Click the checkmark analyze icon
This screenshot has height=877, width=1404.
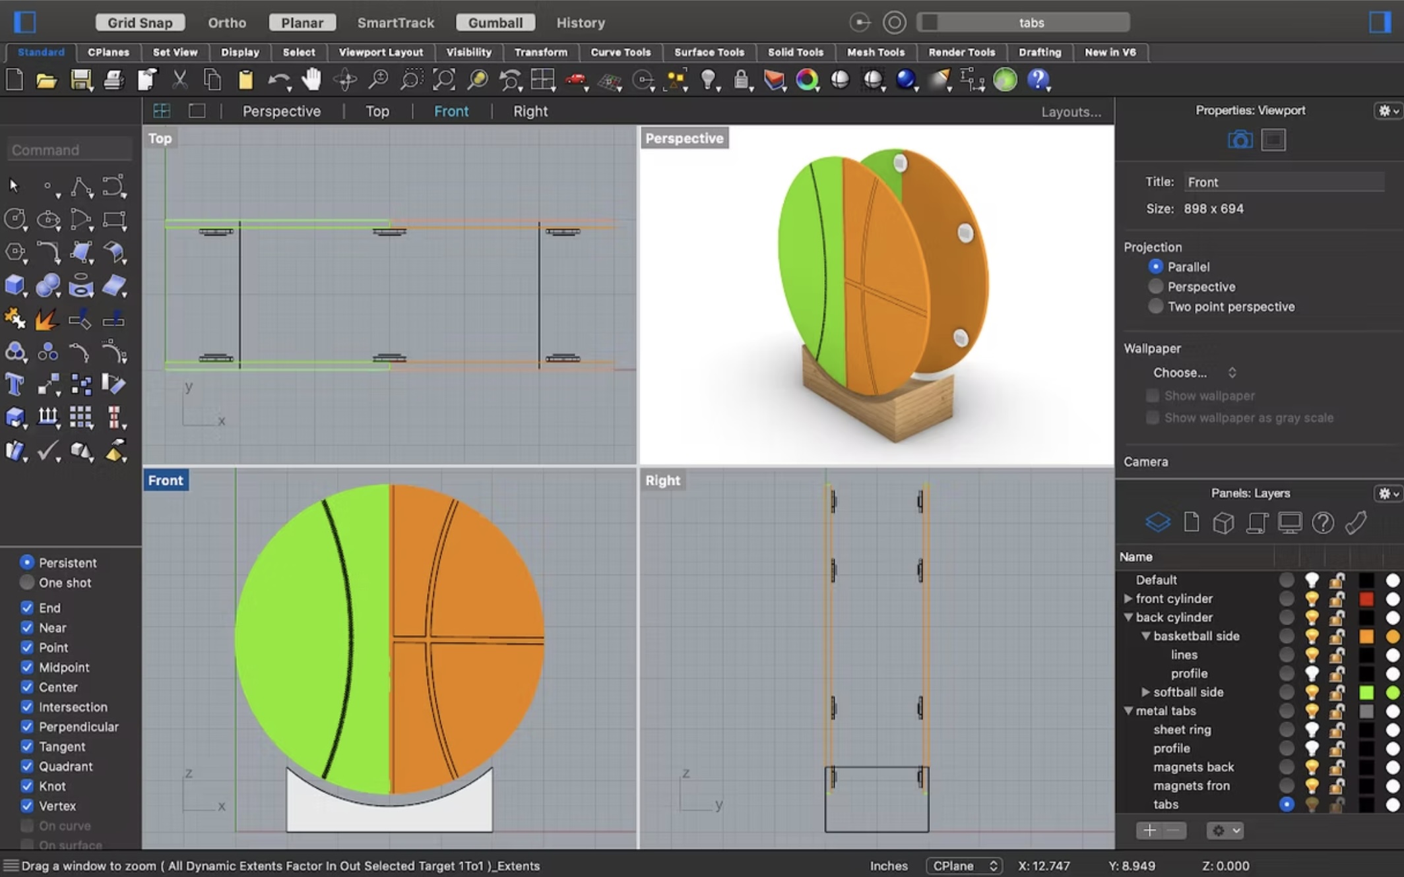click(x=48, y=450)
